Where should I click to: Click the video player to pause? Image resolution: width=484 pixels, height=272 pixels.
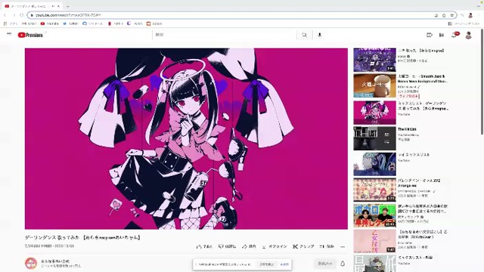(186, 138)
